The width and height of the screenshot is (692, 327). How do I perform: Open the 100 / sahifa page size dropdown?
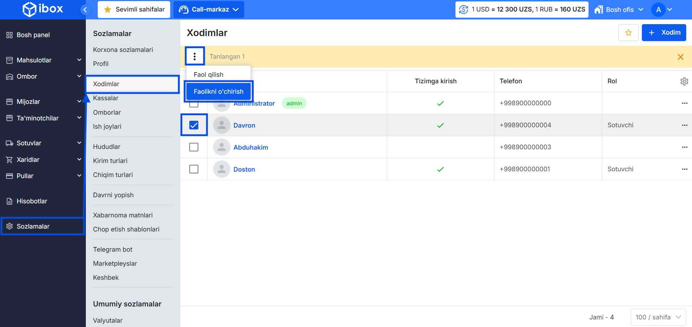point(658,317)
